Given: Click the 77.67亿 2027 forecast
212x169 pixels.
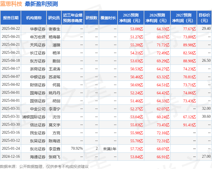Looking at the screenshot, I should (189, 29).
